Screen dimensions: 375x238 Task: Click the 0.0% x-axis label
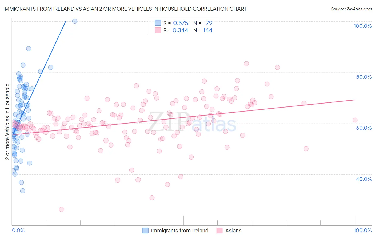point(18,230)
